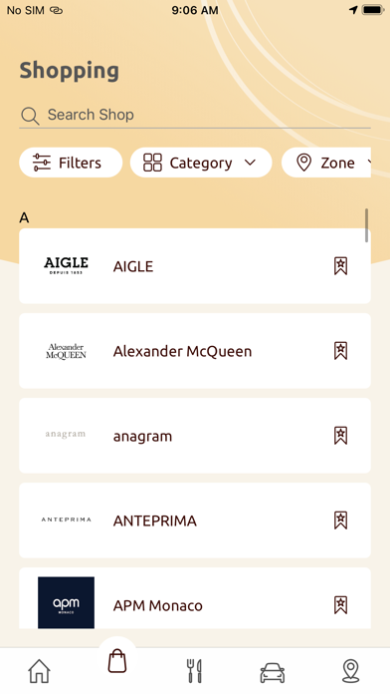Focus the Search Shop field
The image size is (390, 694).
195,115
